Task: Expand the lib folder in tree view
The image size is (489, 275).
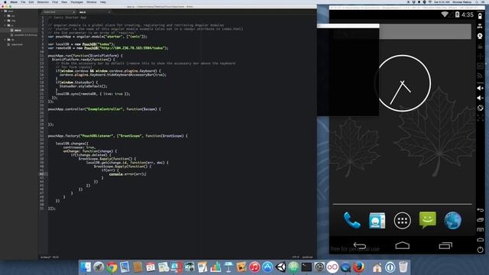Action: click(5, 40)
